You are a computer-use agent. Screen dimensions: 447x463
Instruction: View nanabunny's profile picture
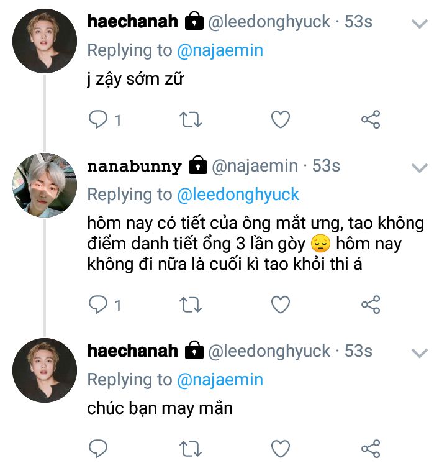click(x=44, y=185)
